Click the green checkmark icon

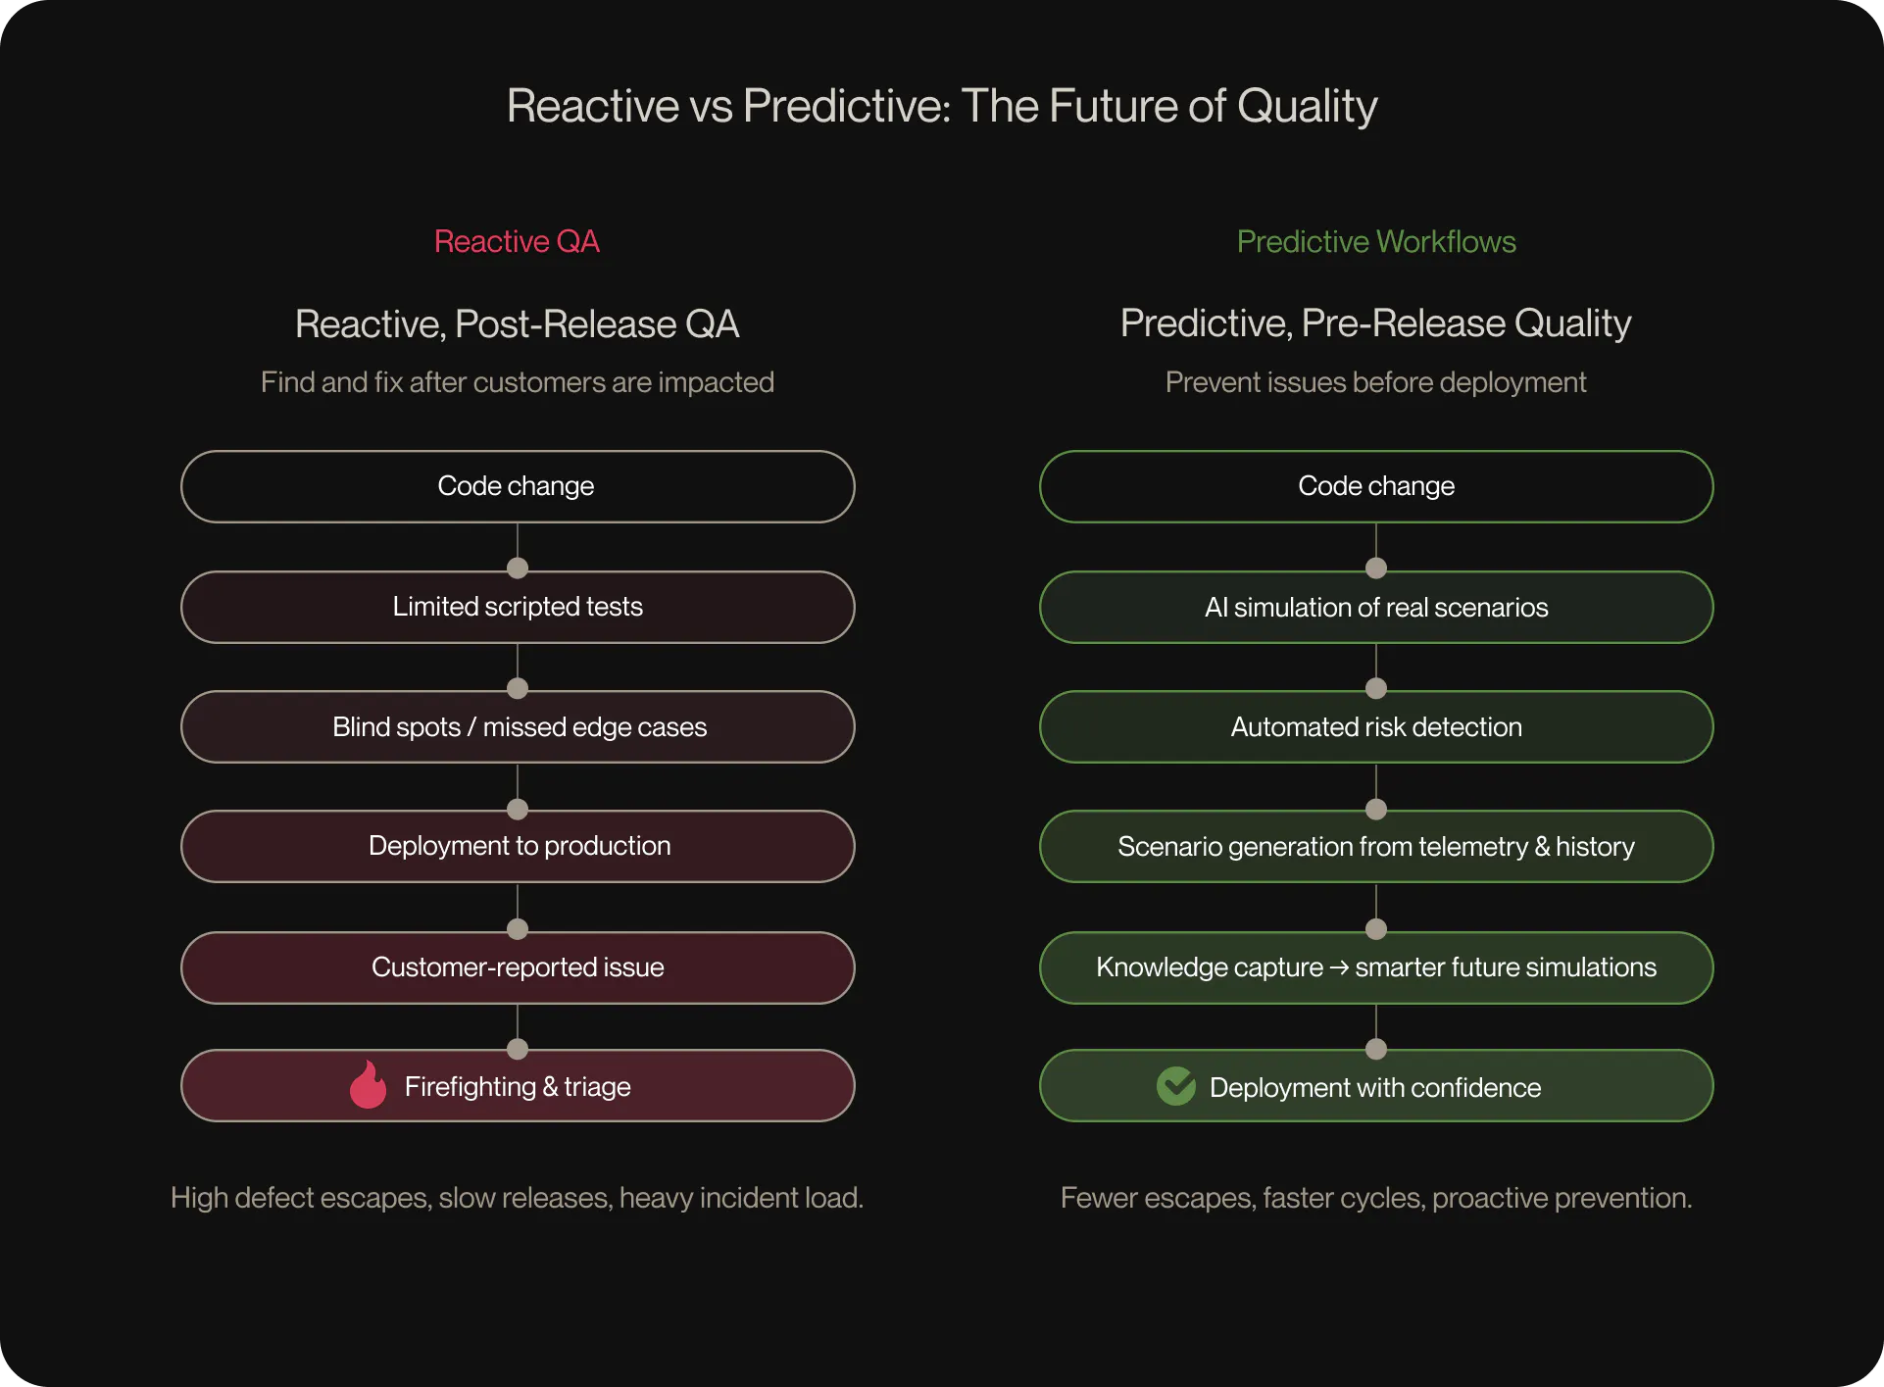pos(1175,1086)
